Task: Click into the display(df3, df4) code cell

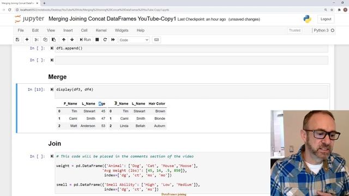Action: pos(191,91)
